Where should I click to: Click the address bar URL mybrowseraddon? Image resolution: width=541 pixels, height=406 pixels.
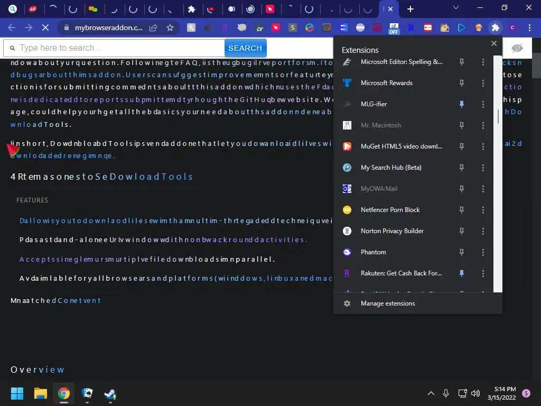click(x=109, y=27)
